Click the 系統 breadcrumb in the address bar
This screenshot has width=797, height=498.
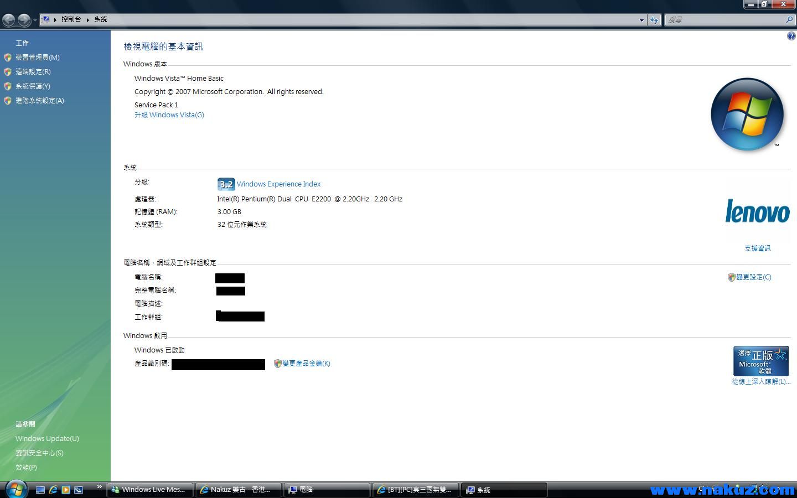(x=101, y=19)
